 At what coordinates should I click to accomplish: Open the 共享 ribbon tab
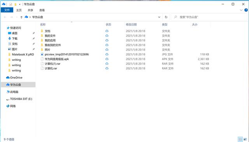[30, 10]
